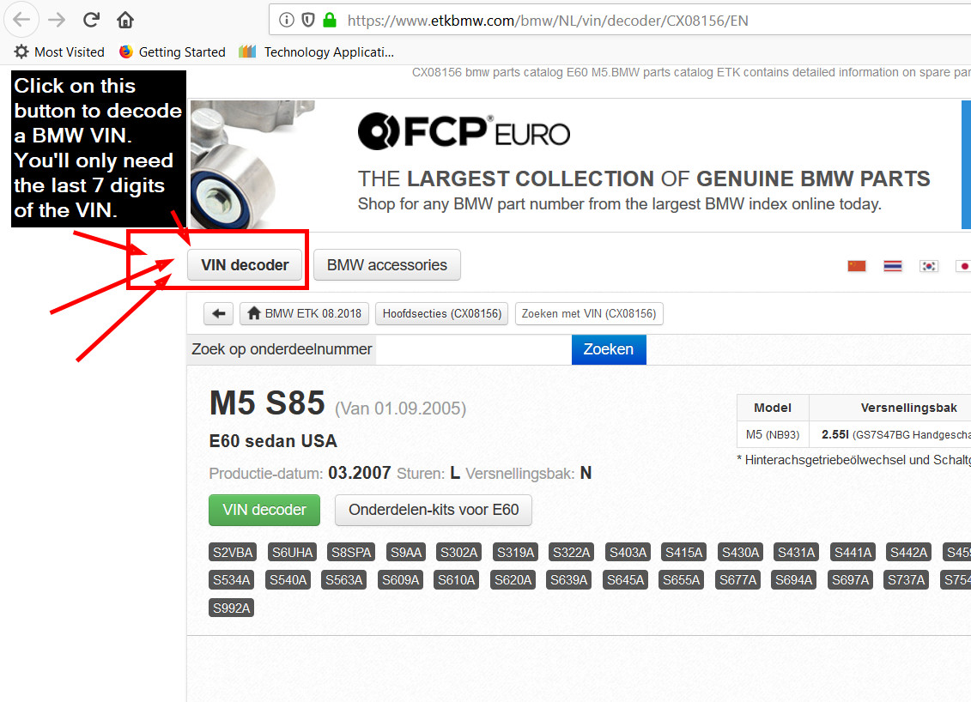Go to BMW ETK 08.2018 home breadcrumb
The image size is (971, 702).
(x=304, y=314)
